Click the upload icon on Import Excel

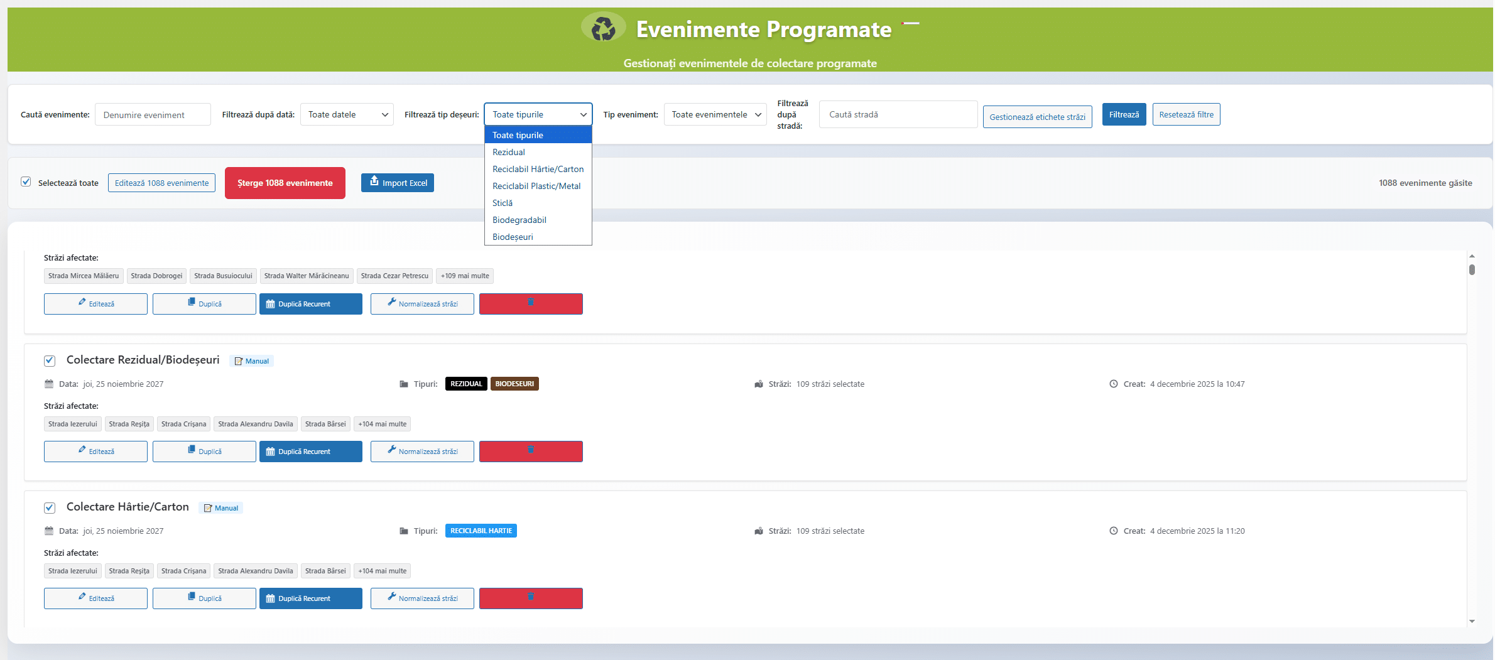coord(374,181)
